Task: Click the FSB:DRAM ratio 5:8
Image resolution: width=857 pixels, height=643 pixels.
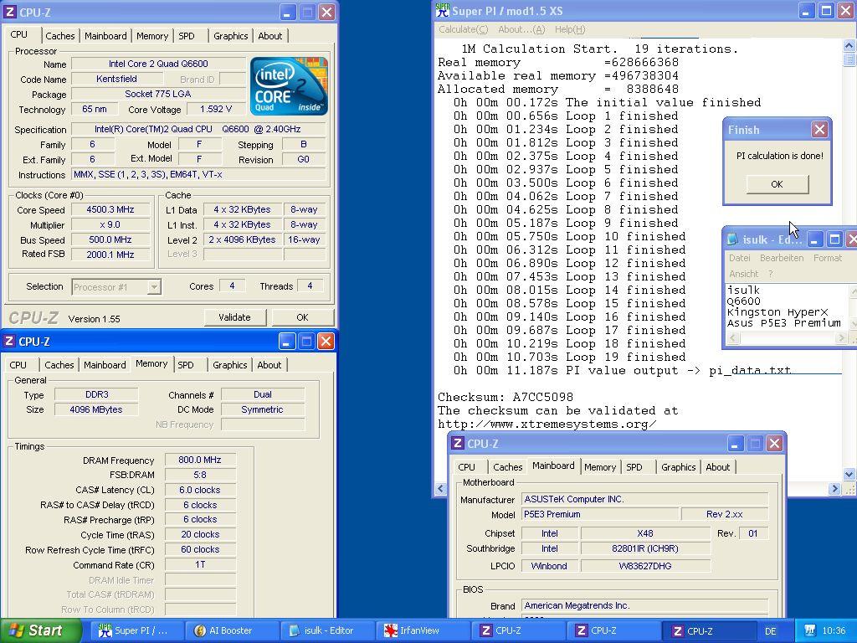Action: pos(200,476)
